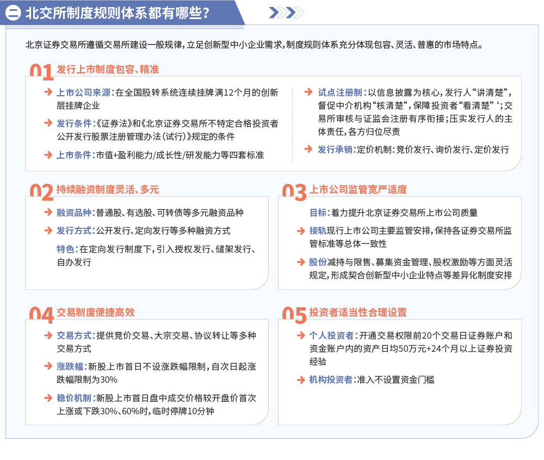544x460 pixels.
Task: Click the title '北交所制度规则体系都有哪些?'
Action: [x=118, y=13]
